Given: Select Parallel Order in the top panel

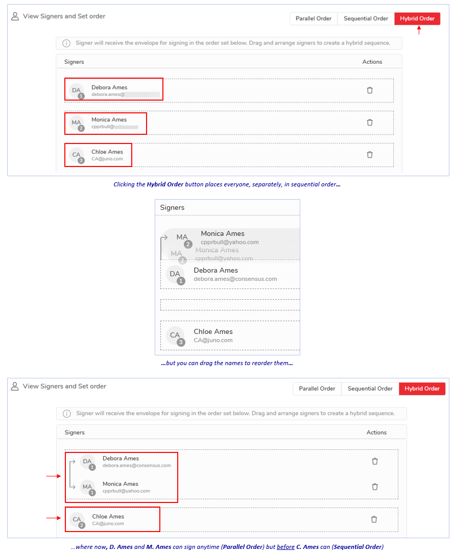Looking at the screenshot, I should point(314,19).
